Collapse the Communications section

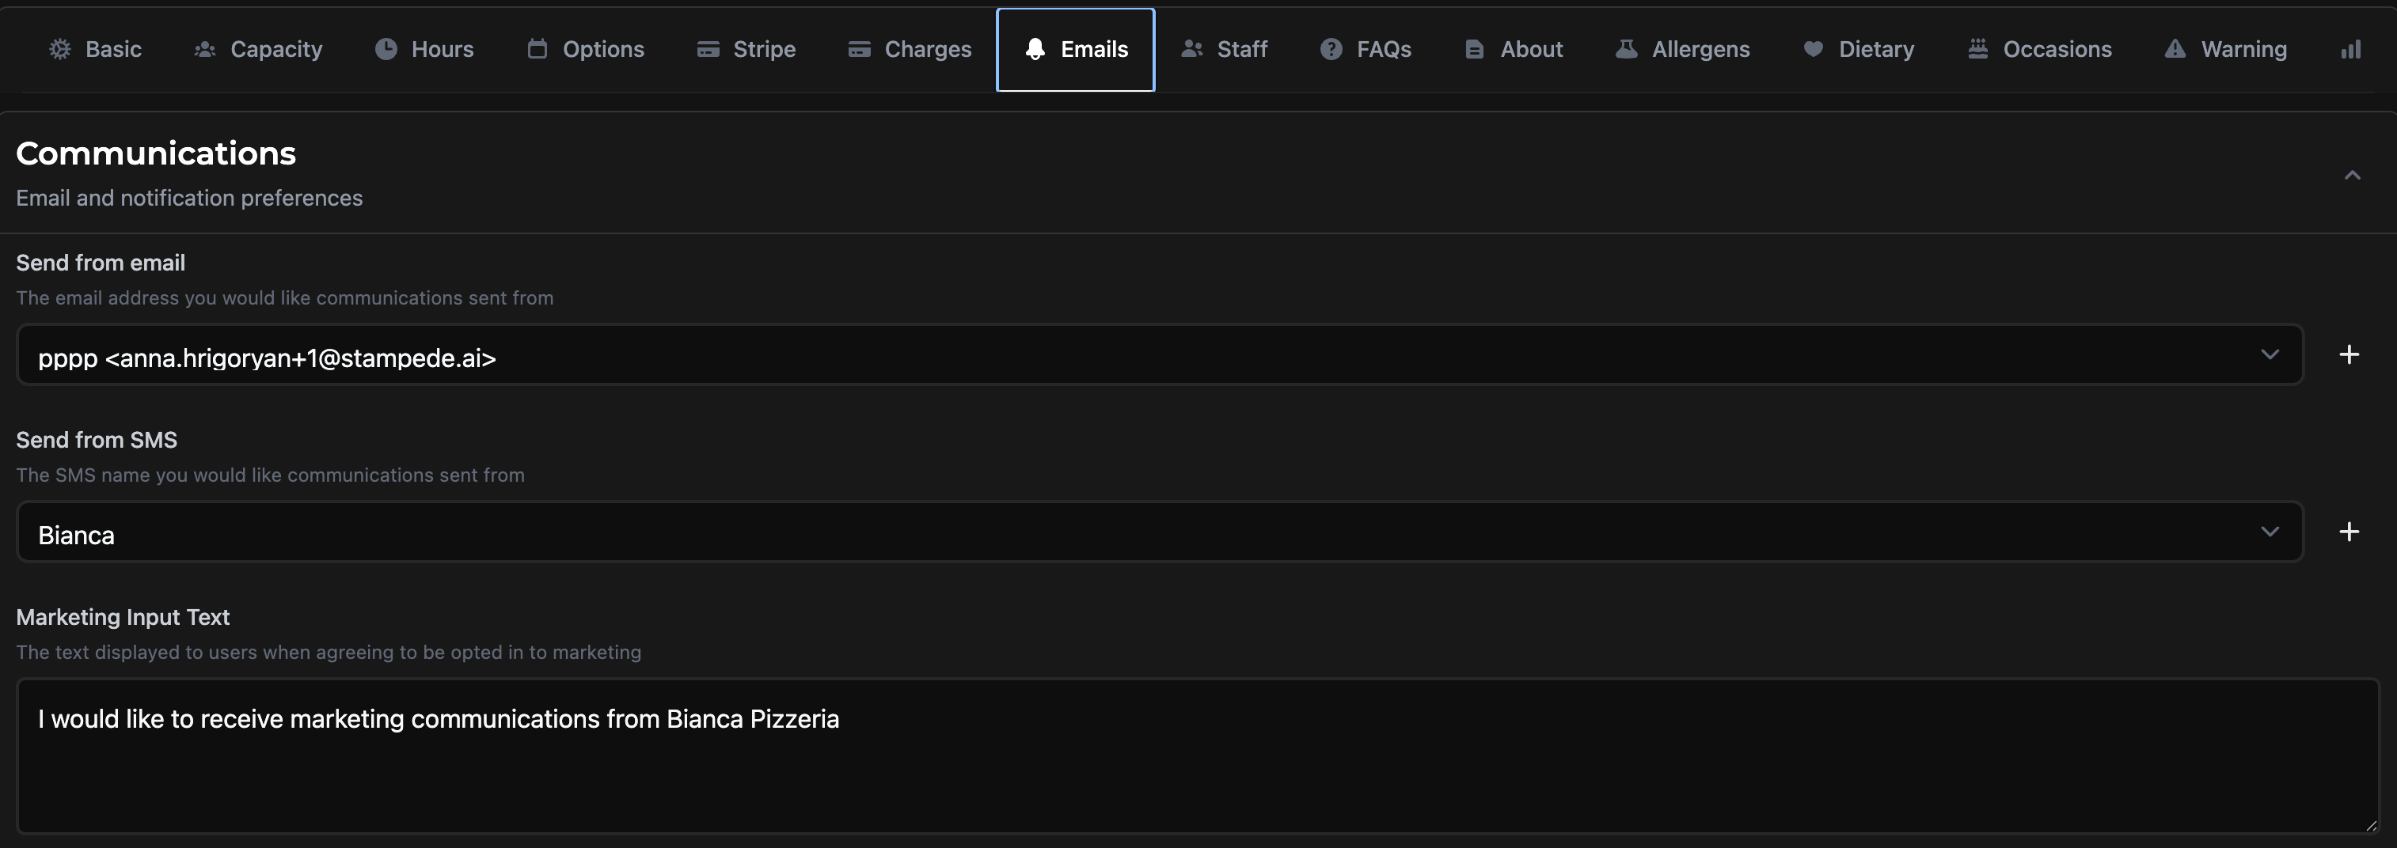point(2353,175)
